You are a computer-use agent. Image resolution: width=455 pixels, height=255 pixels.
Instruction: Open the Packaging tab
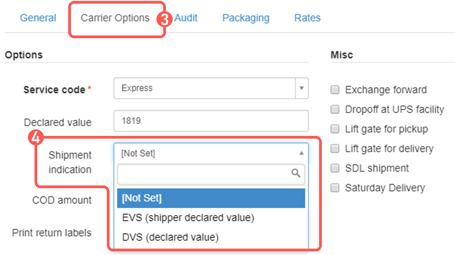point(246,18)
